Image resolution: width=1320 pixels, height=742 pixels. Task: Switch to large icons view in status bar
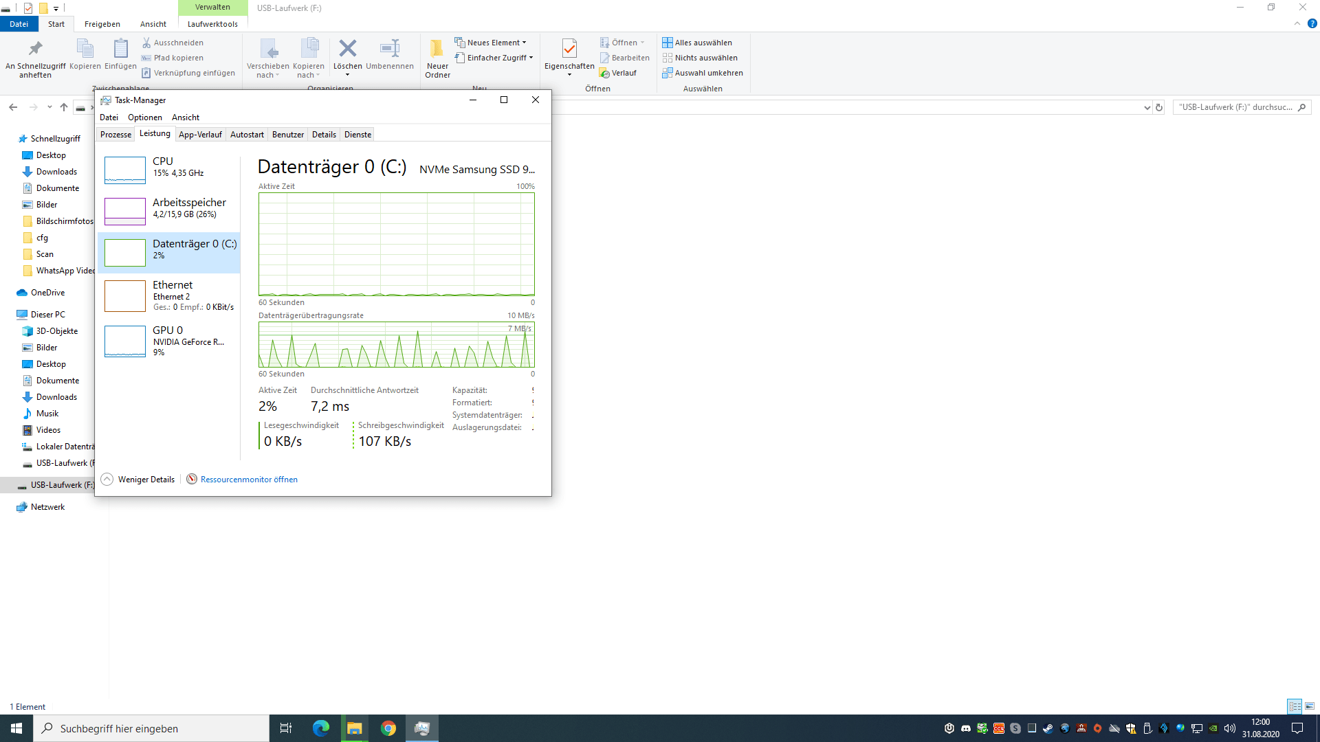(1310, 706)
